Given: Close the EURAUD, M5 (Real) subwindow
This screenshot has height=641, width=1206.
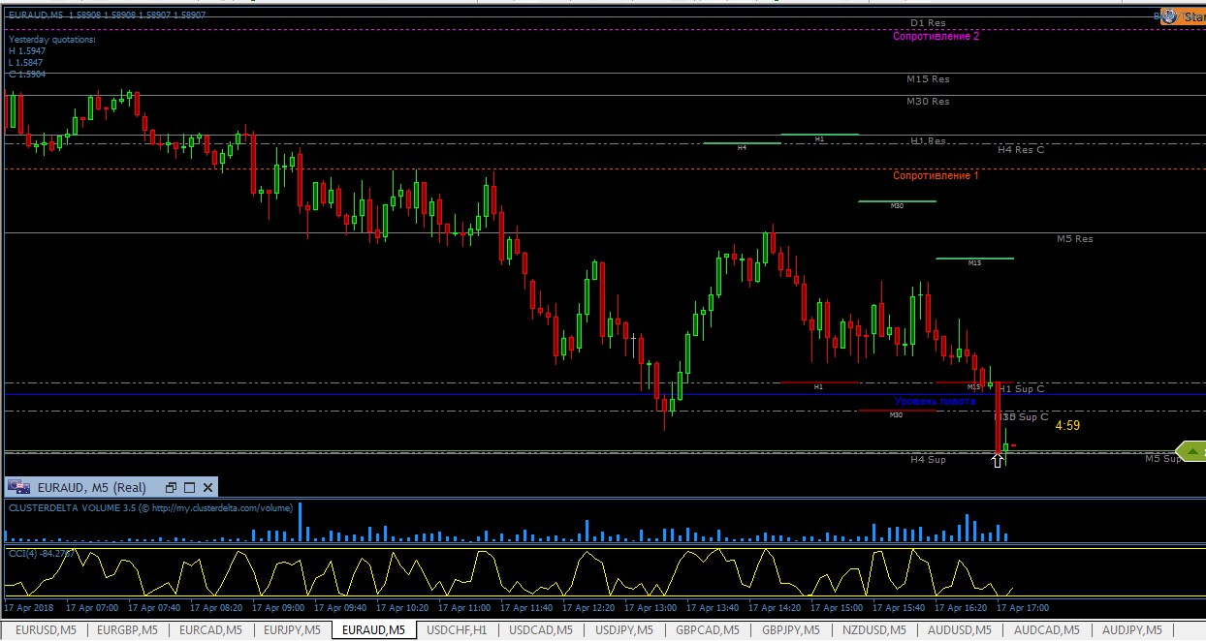Looking at the screenshot, I should [207, 487].
